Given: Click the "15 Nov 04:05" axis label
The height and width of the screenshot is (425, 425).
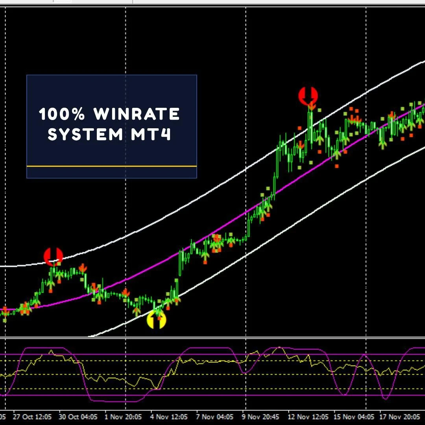Looking at the screenshot, I should pos(353,416).
